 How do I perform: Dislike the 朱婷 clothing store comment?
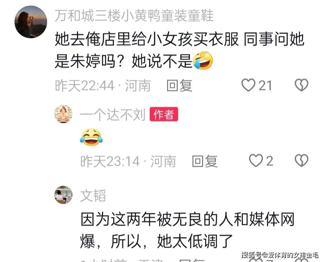pyautogui.click(x=302, y=85)
